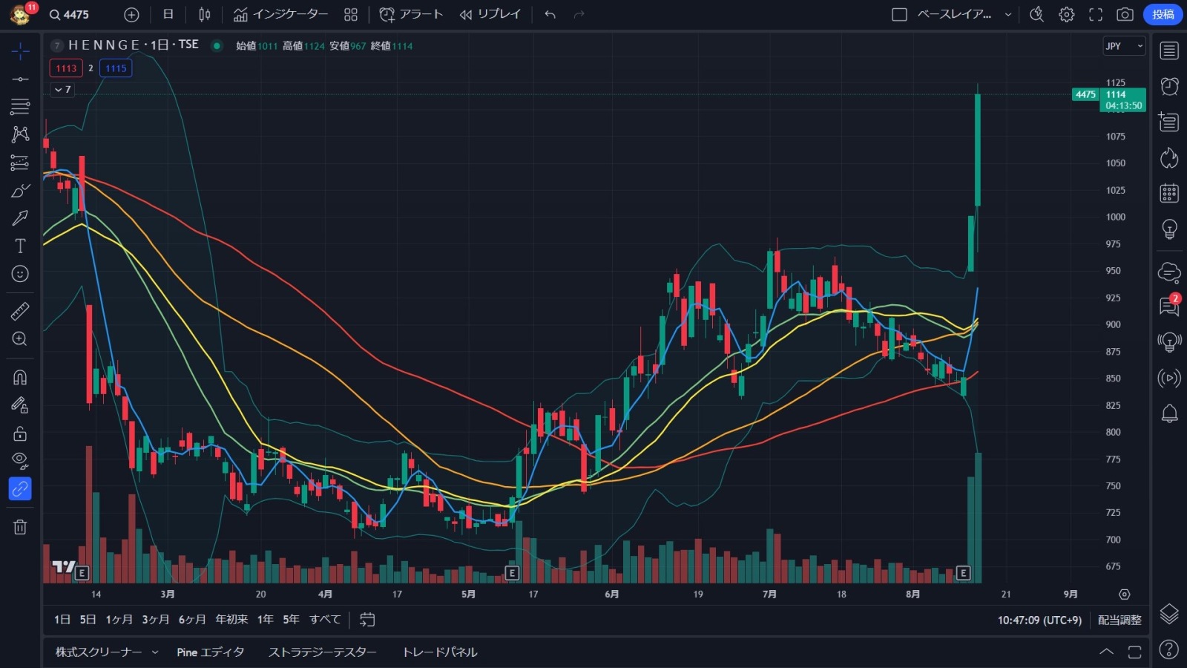Toggle 配当調整 dividend adjustment

coord(1119,620)
